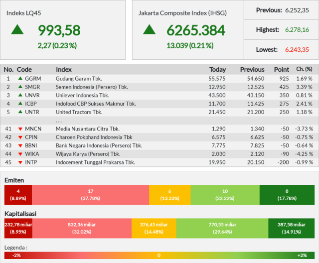Viewport: 319px width, 263px height.
Task: Click the Today column header
Action: click(218, 70)
